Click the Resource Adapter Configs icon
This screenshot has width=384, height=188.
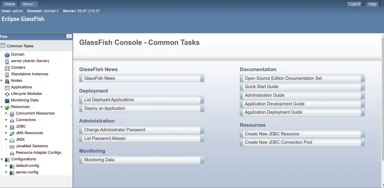[12, 153]
